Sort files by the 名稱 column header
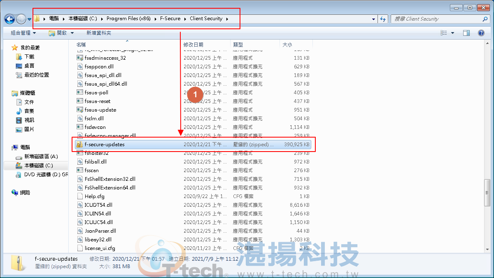This screenshot has height=278, width=494. [x=128, y=44]
